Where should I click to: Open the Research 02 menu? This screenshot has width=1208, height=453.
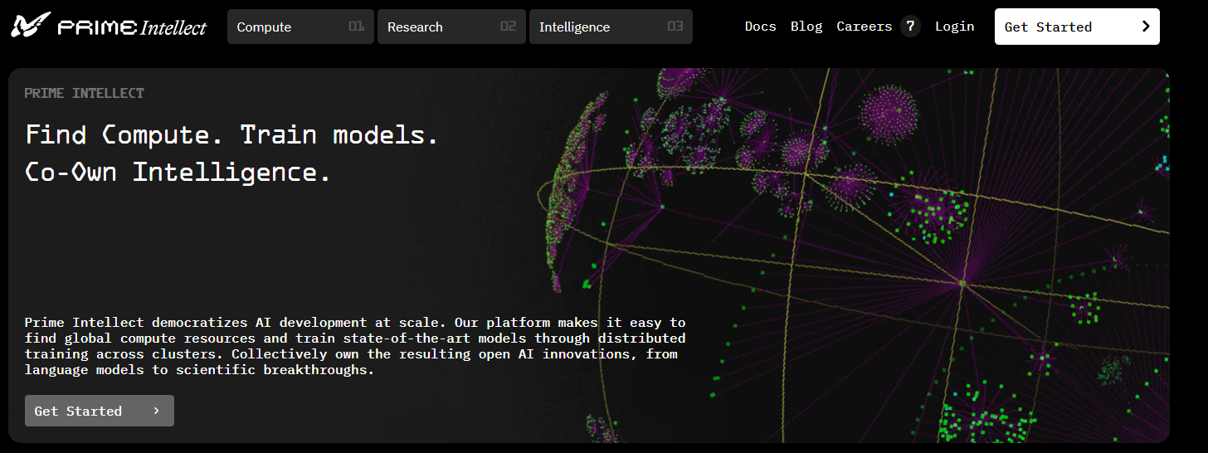[451, 27]
